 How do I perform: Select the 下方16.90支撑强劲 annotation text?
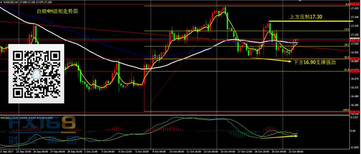tap(315, 62)
